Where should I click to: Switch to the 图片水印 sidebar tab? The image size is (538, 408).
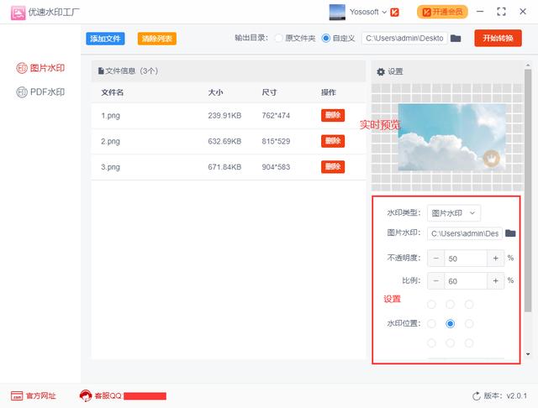pyautogui.click(x=40, y=68)
